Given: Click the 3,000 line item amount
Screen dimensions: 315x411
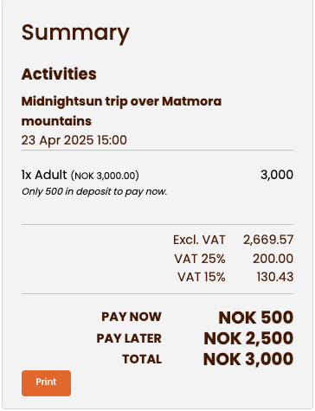Looking at the screenshot, I should (x=277, y=175).
